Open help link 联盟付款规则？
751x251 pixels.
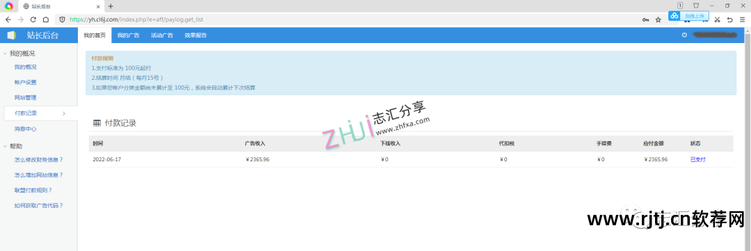33,191
